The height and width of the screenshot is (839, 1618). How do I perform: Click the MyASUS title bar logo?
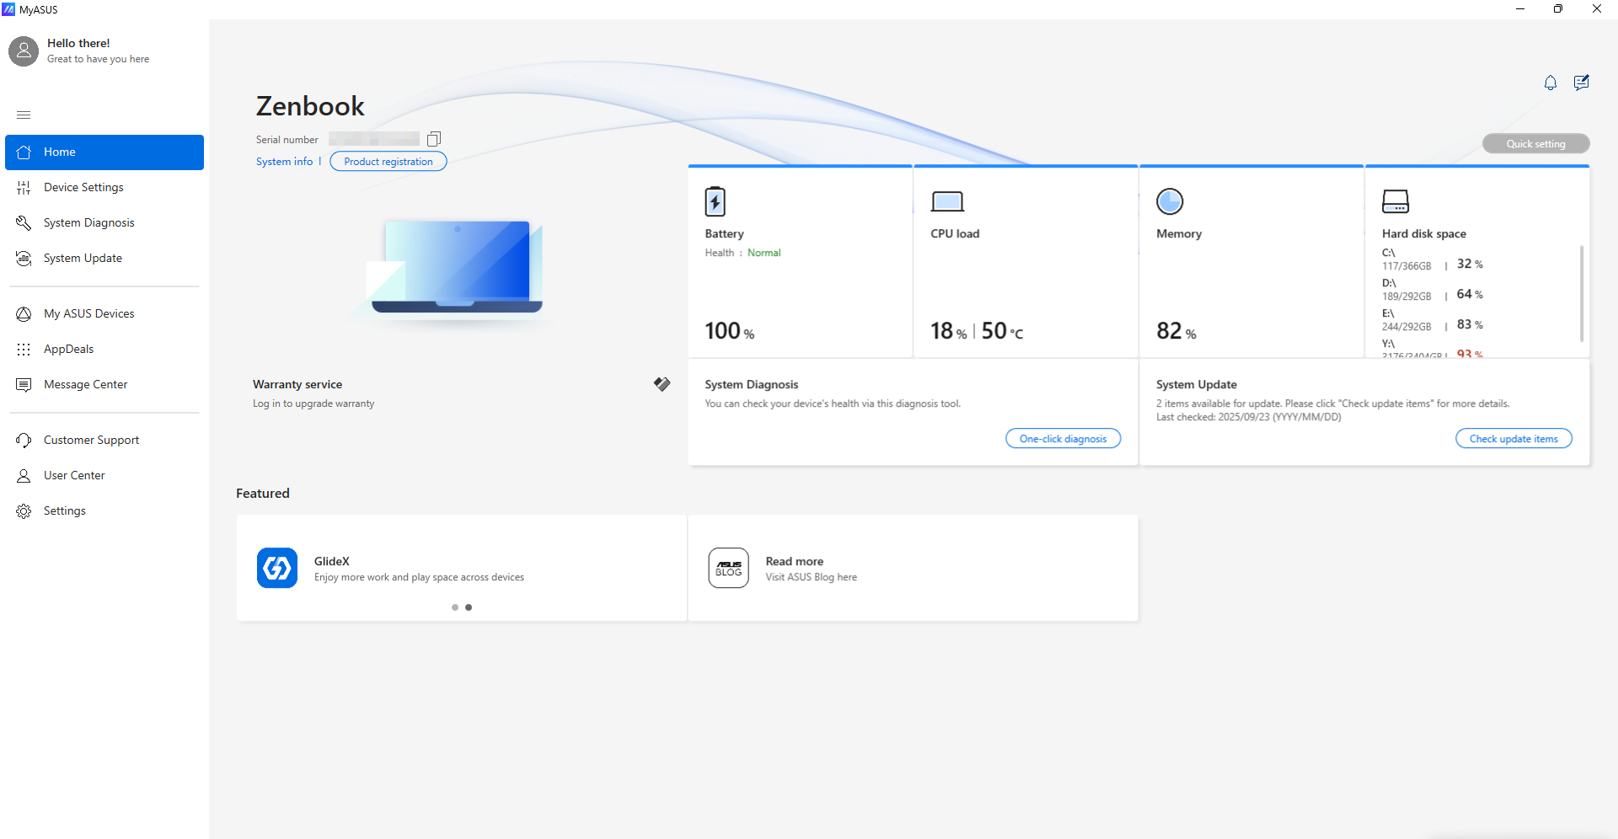click(x=8, y=9)
